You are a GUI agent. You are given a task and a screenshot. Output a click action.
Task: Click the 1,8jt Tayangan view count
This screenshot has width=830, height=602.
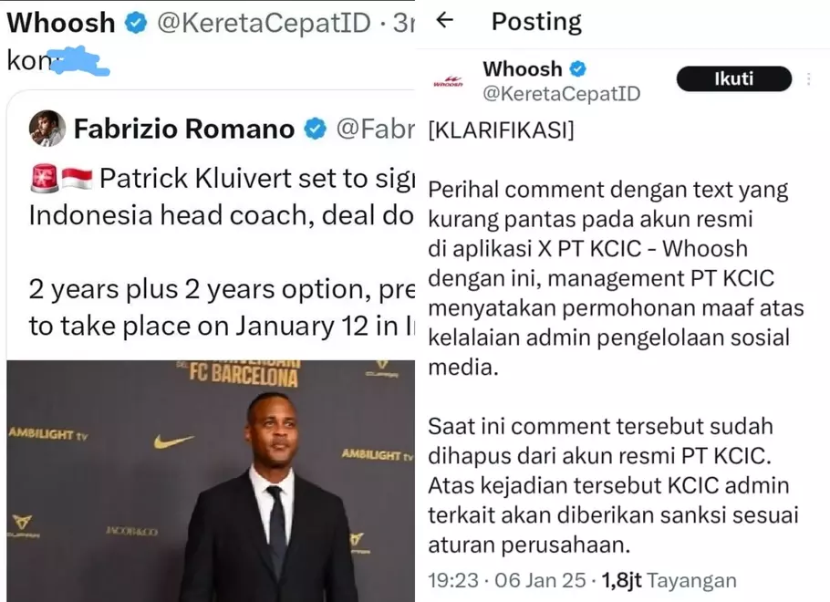click(x=669, y=580)
